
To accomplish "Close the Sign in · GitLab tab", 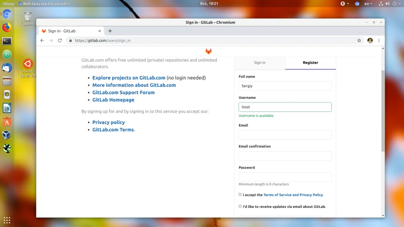I will [99, 31].
